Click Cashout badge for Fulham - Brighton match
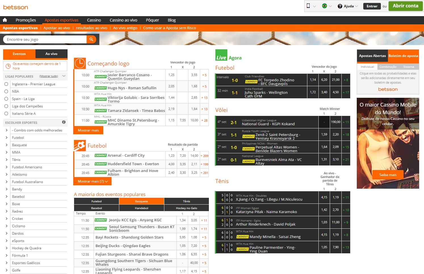The image size is (424, 274). point(100,172)
